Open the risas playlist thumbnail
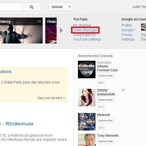Image resolution: width=146 pixels, height=146 pixels. 51,30
